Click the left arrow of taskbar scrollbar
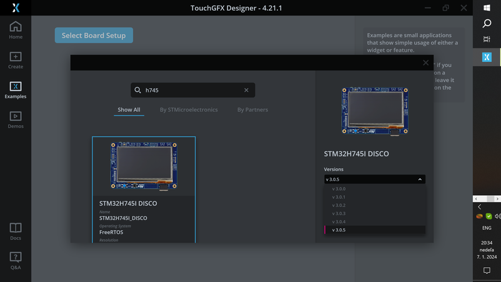Image resolution: width=501 pixels, height=282 pixels. coord(476,199)
